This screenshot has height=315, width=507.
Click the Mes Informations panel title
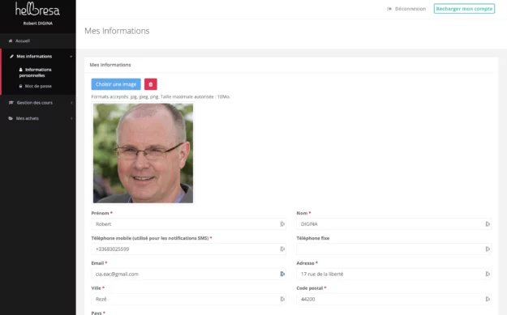110,65
